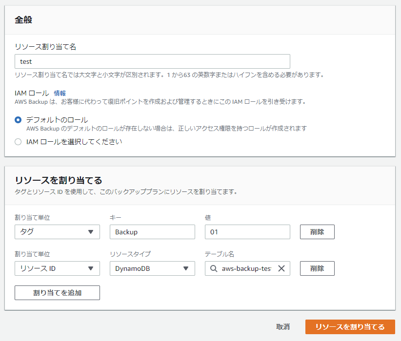The height and width of the screenshot is (341, 401).
Task: Click the キー field containing Backup
Action: click(x=152, y=232)
